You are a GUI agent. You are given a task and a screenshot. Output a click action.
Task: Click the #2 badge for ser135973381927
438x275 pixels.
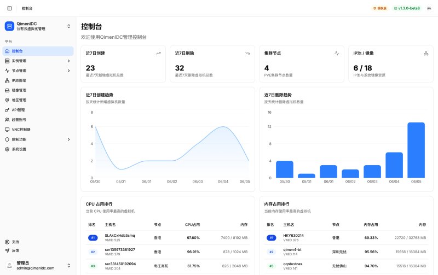coord(93,252)
